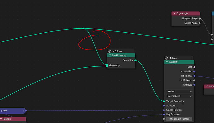Expand the collapsed Add node
The height and width of the screenshot is (123, 214).
tap(2, 111)
